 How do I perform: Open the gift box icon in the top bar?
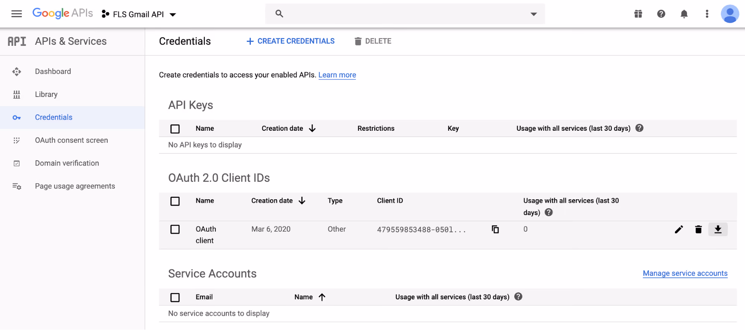pos(638,14)
